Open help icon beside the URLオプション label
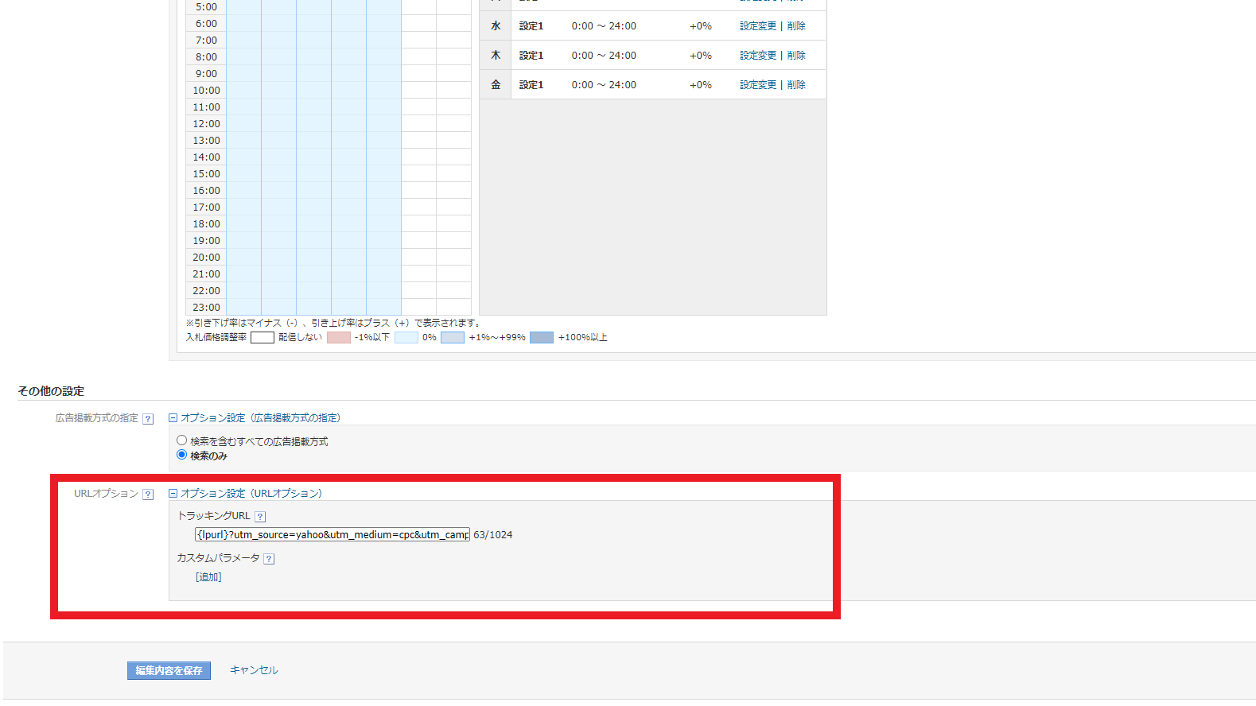The width and height of the screenshot is (1256, 706). [148, 495]
